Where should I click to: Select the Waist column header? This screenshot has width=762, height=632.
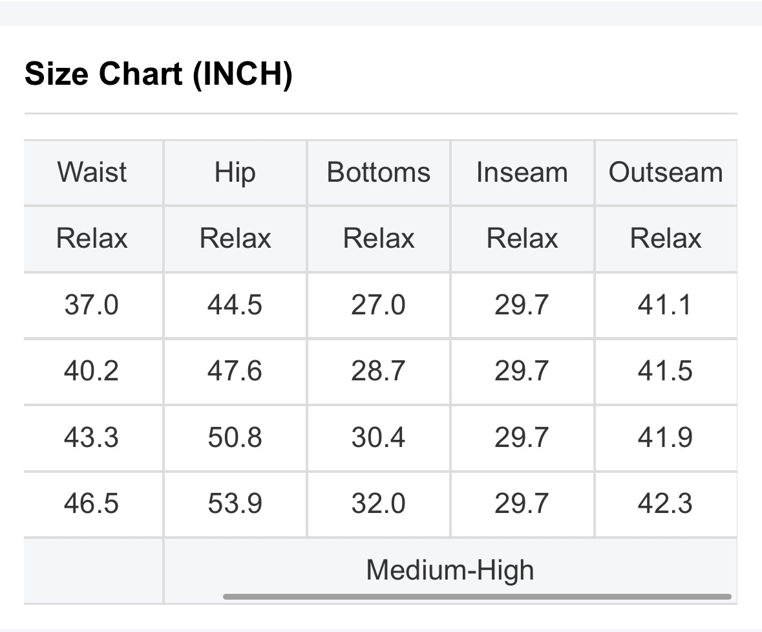[92, 172]
